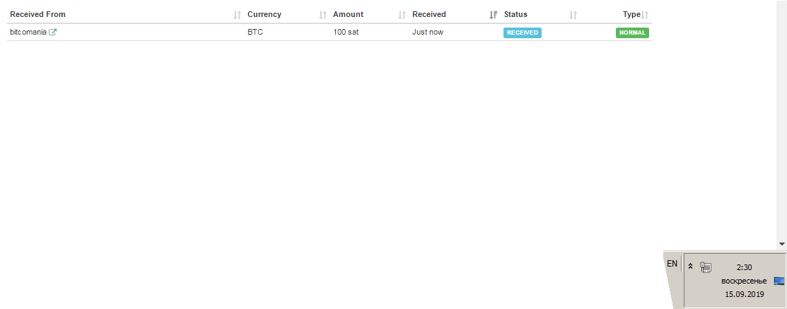The width and height of the screenshot is (787, 309).
Task: Show hidden tray icons chevron
Action: (691, 267)
